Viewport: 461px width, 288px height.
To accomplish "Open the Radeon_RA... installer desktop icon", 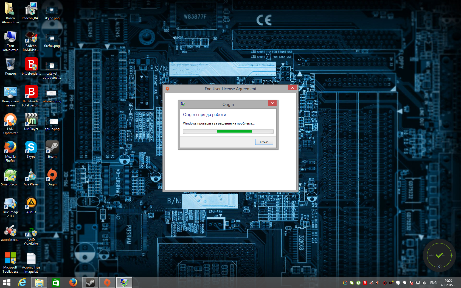I will tap(31, 11).
